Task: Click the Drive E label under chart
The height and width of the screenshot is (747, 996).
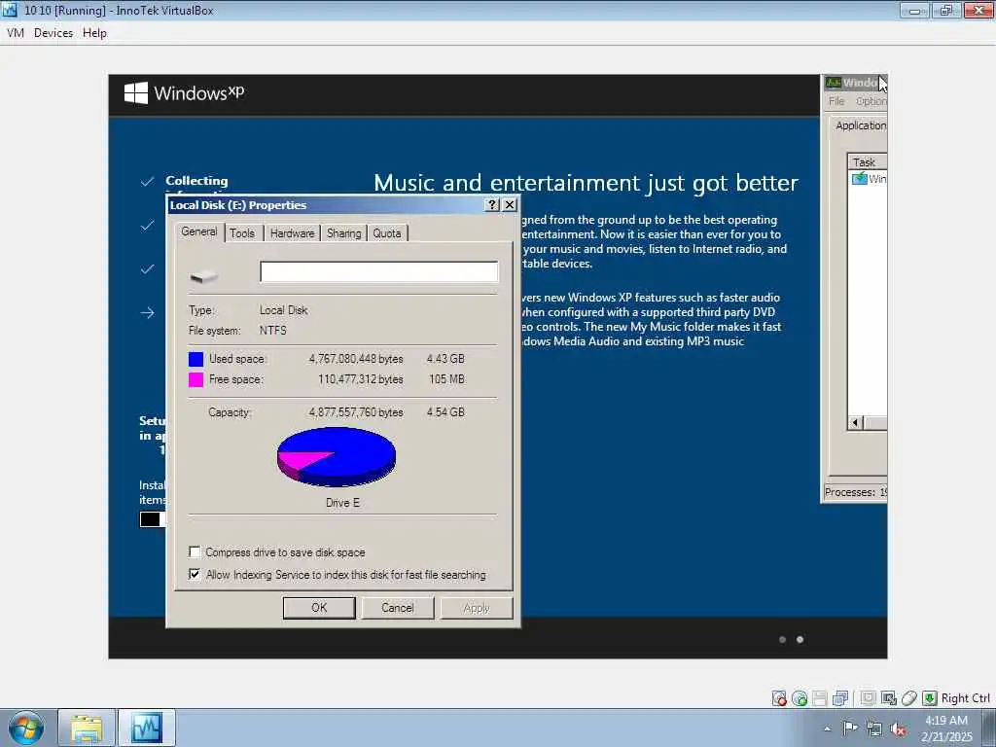Action: click(x=342, y=503)
